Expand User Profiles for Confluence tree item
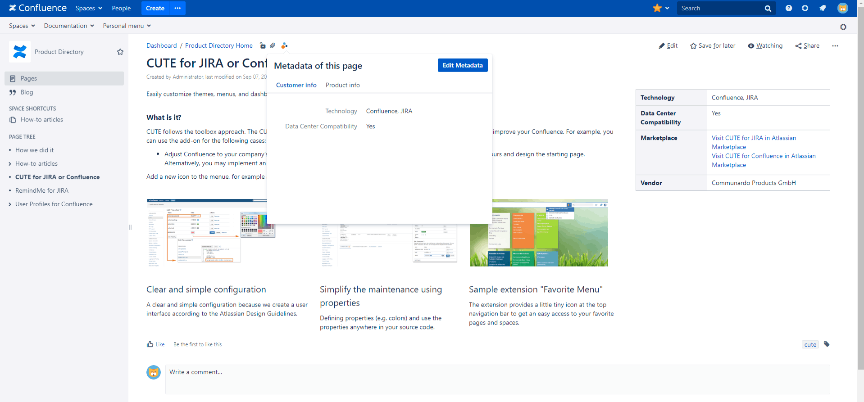 point(10,204)
